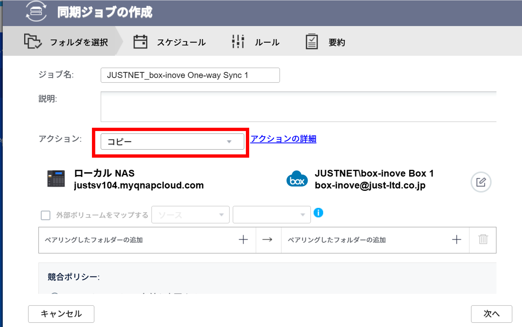Click box-inove@just-ltd.co.jp text
The width and height of the screenshot is (522, 327).
[370, 185]
